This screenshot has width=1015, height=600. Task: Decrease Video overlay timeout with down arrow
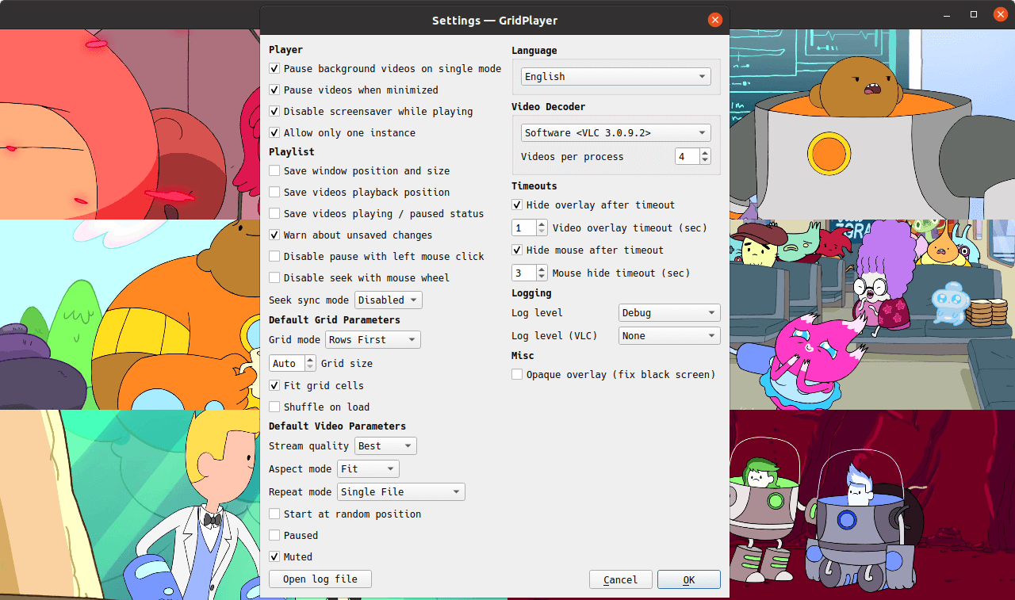(542, 232)
